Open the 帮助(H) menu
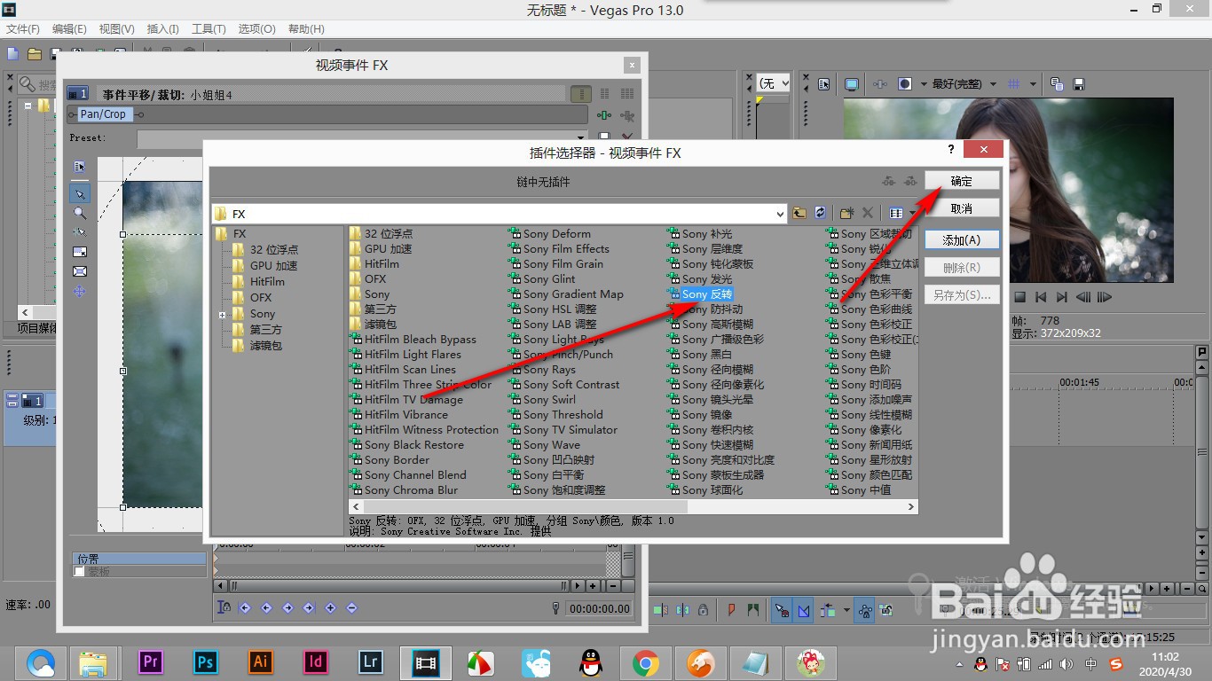This screenshot has height=681, width=1212. [x=305, y=29]
